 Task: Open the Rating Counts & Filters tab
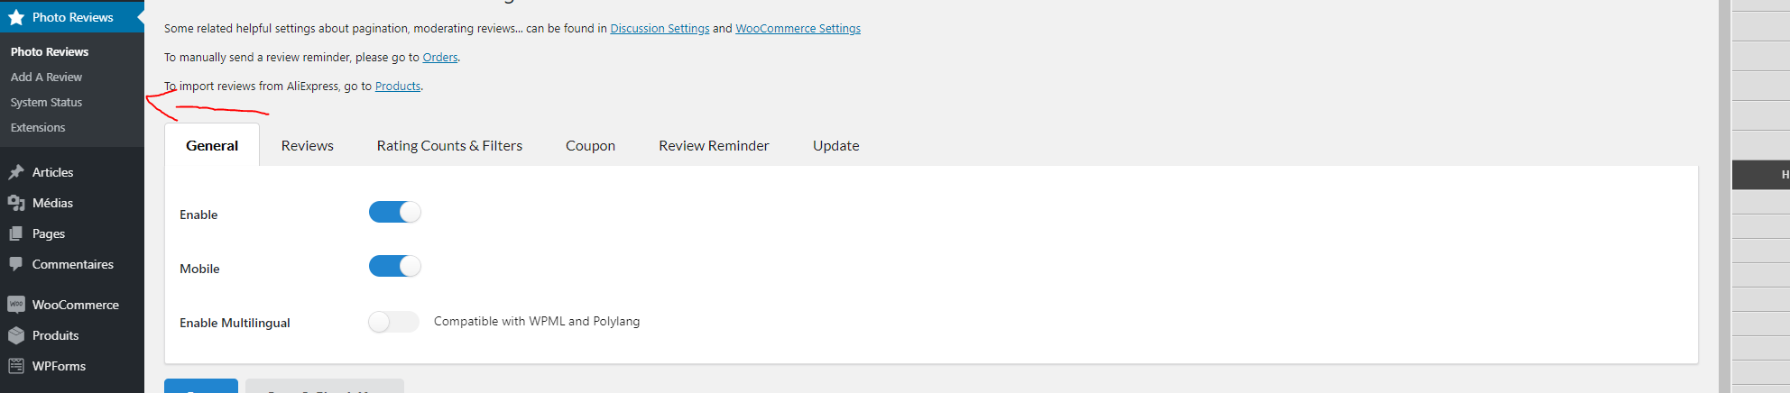tap(449, 145)
